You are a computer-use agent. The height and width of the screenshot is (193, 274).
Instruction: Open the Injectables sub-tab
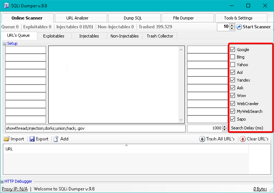pyautogui.click(x=89, y=36)
